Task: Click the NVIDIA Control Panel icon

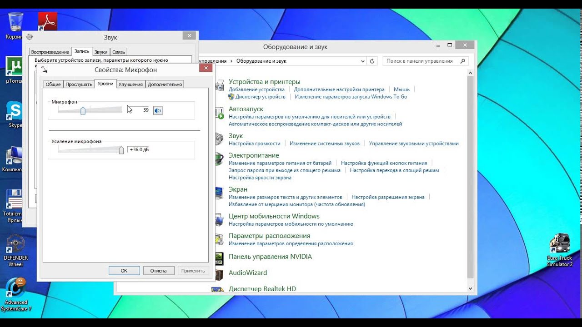Action: pyautogui.click(x=220, y=258)
